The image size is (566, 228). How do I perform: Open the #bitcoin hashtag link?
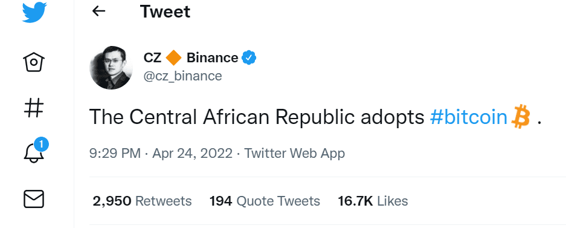point(469,117)
